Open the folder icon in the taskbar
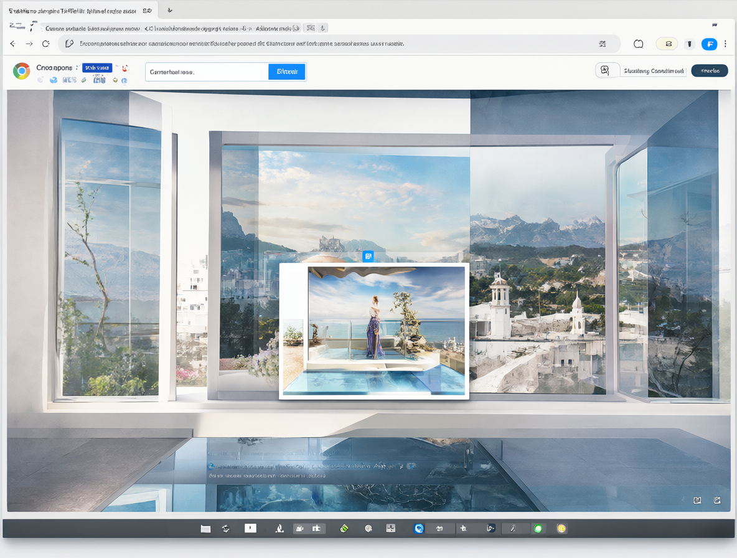This screenshot has width=737, height=558. pos(205,529)
